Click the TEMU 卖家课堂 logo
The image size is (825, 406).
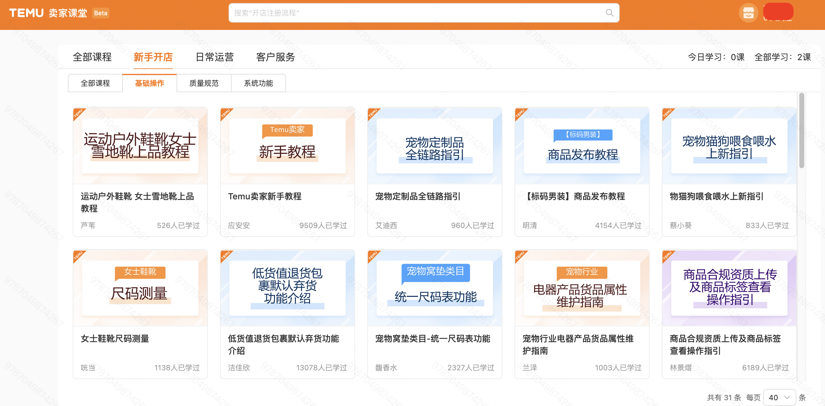[48, 13]
